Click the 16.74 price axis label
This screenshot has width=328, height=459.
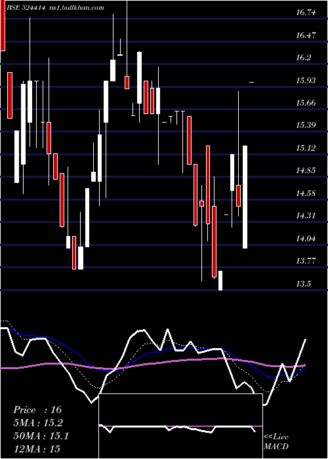[306, 12]
